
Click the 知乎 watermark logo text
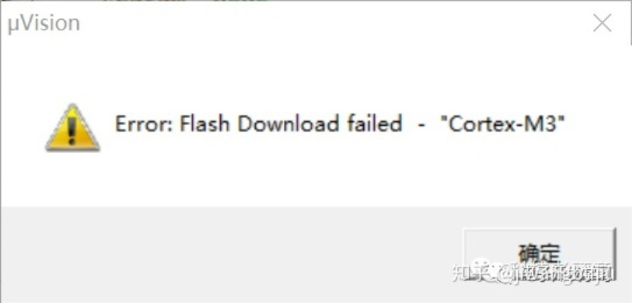(x=468, y=273)
